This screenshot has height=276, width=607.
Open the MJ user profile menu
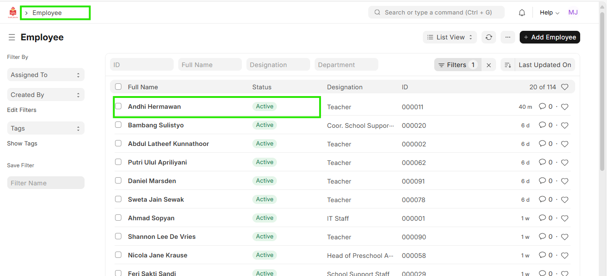pos(573,13)
